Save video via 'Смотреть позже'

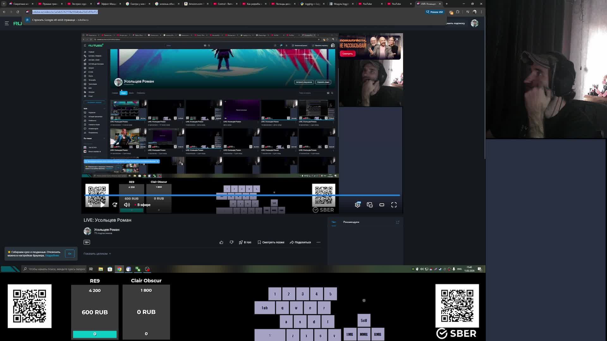(271, 242)
